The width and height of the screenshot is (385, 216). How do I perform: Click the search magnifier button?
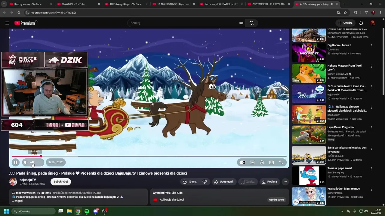pyautogui.click(x=252, y=23)
